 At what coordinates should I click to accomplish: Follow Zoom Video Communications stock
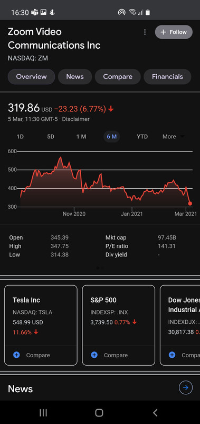click(174, 32)
